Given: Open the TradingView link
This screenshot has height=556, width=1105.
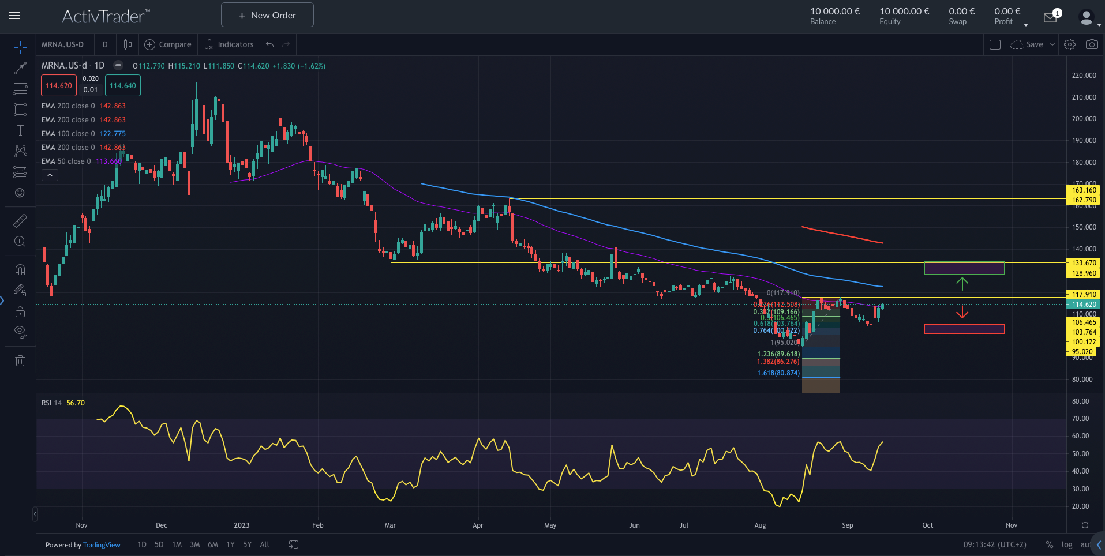Looking at the screenshot, I should 102,545.
